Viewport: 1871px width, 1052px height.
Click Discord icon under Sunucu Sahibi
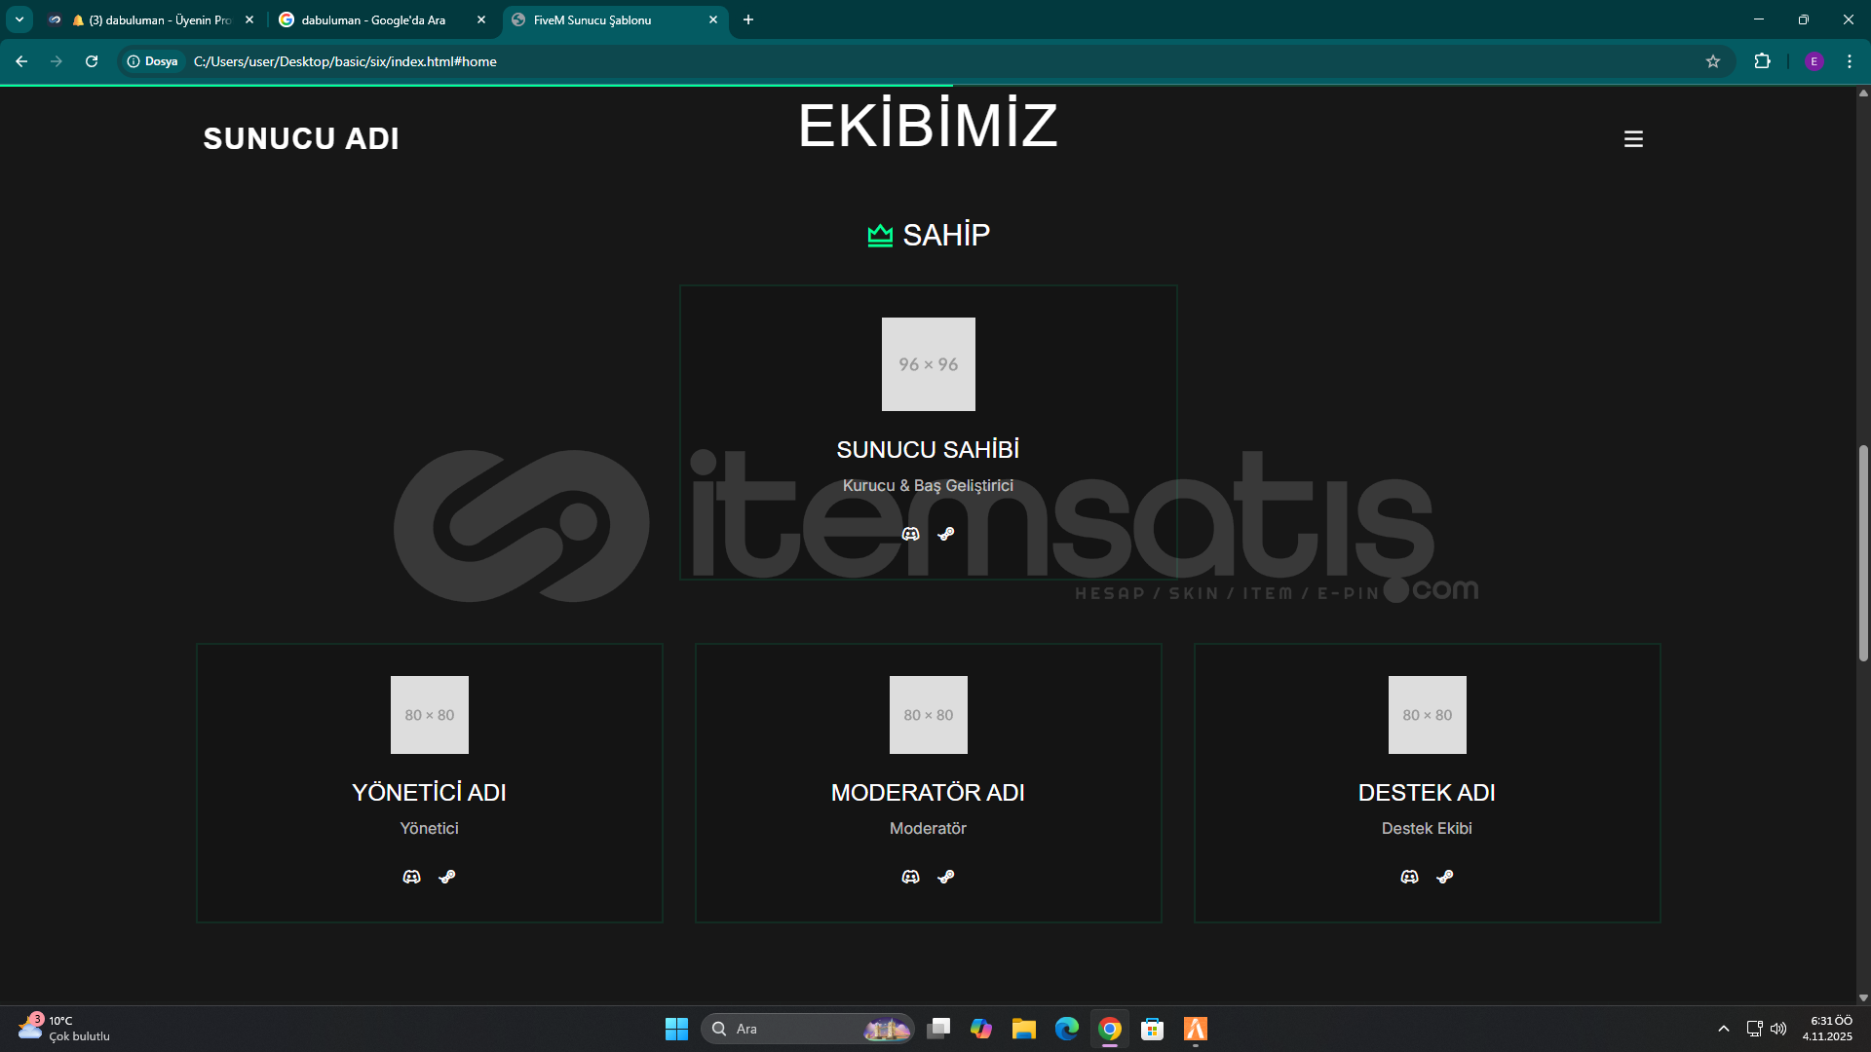[x=910, y=534]
